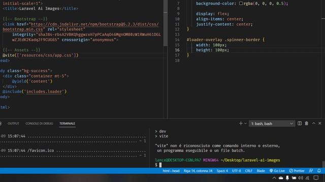Click the 'justify-content: center;' declaration
Screen dimensions: 325x182
tap(224, 24)
